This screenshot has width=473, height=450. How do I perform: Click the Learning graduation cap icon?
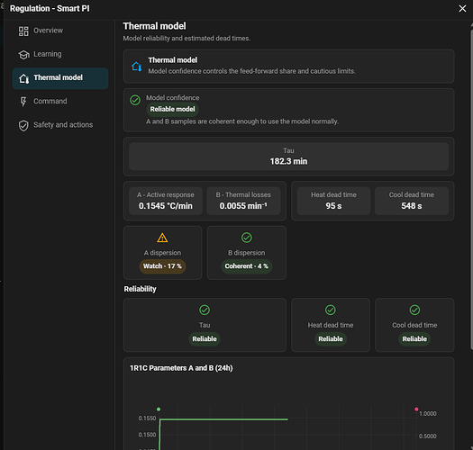coord(23,55)
